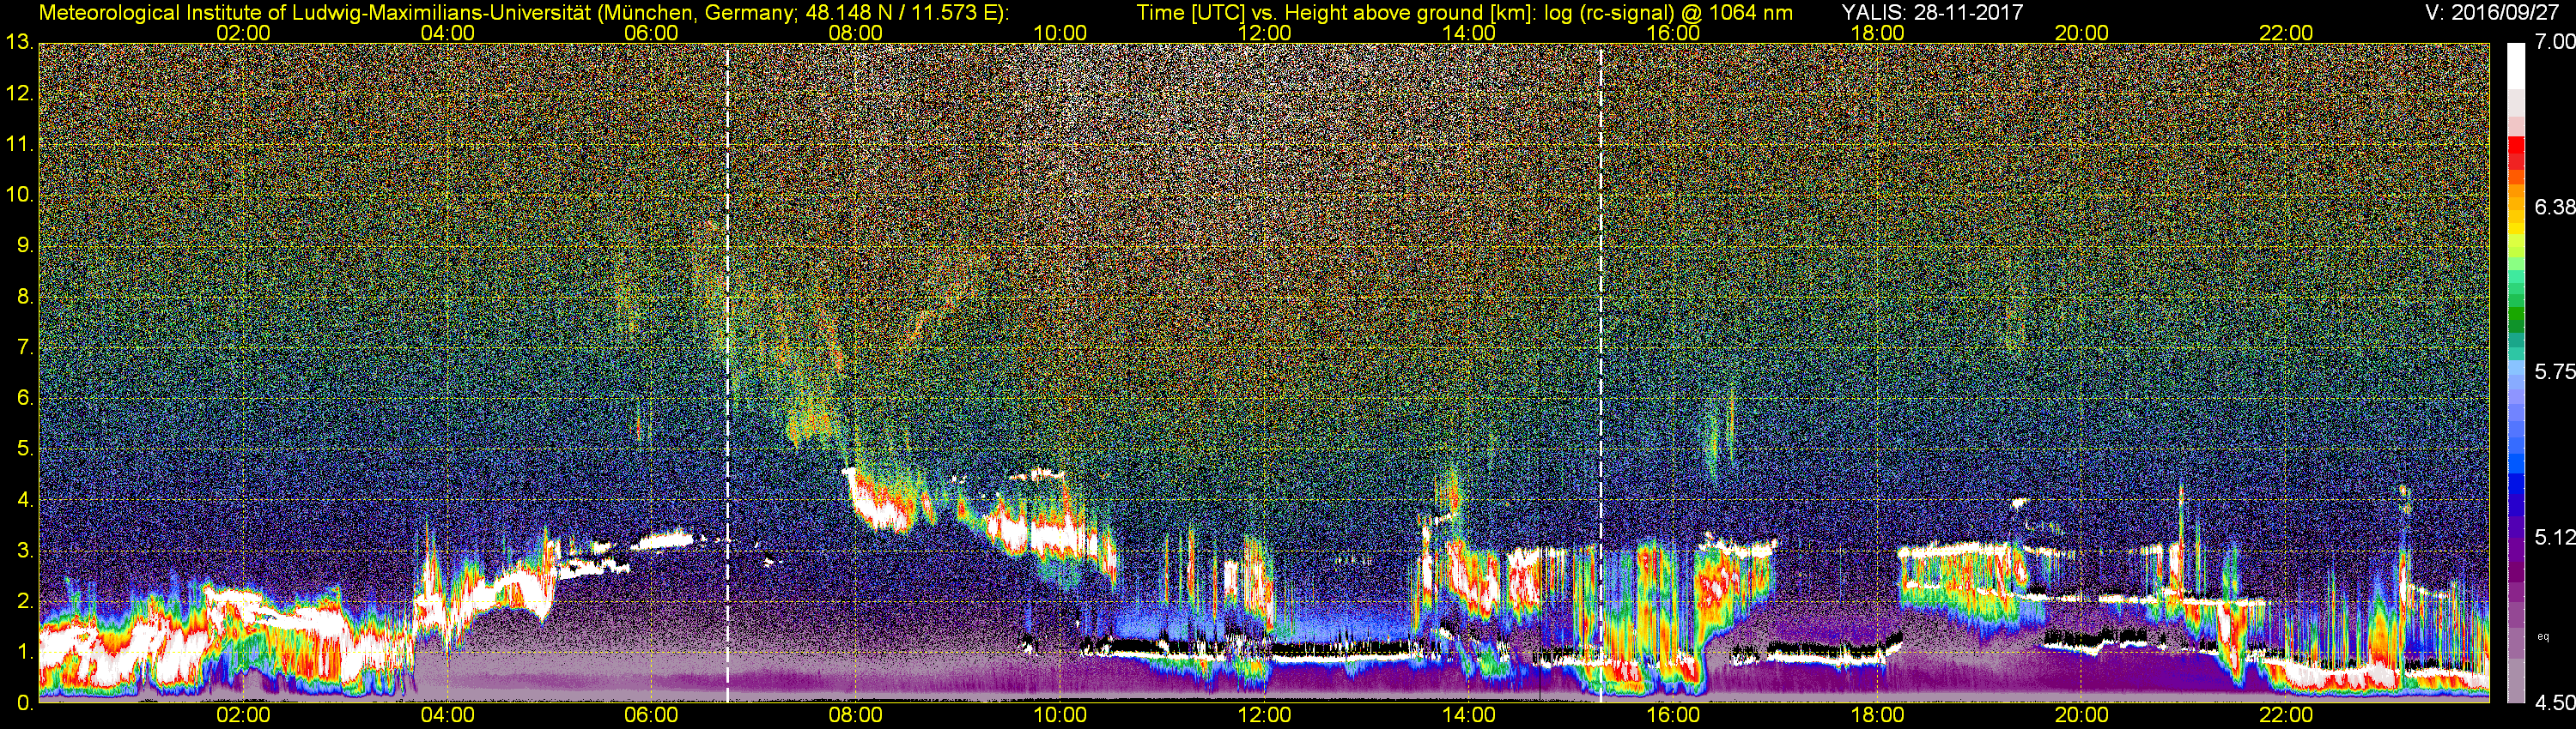The width and height of the screenshot is (2576, 729).
Task: Click the height axis label '5.'
Action: point(25,449)
